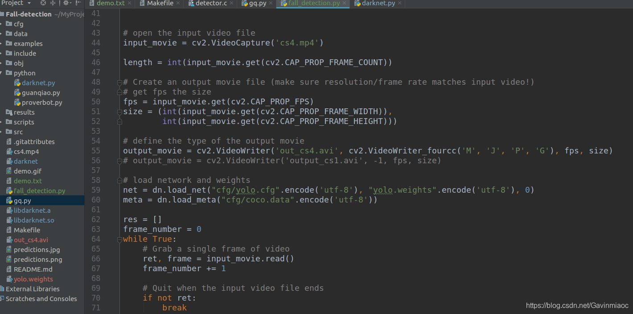Click the yolo.cfg path on line 59
Viewport: 633px width, 314px height.
tap(246, 190)
